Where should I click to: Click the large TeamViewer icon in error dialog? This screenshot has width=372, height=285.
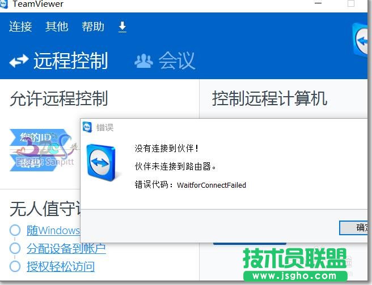coord(102,163)
